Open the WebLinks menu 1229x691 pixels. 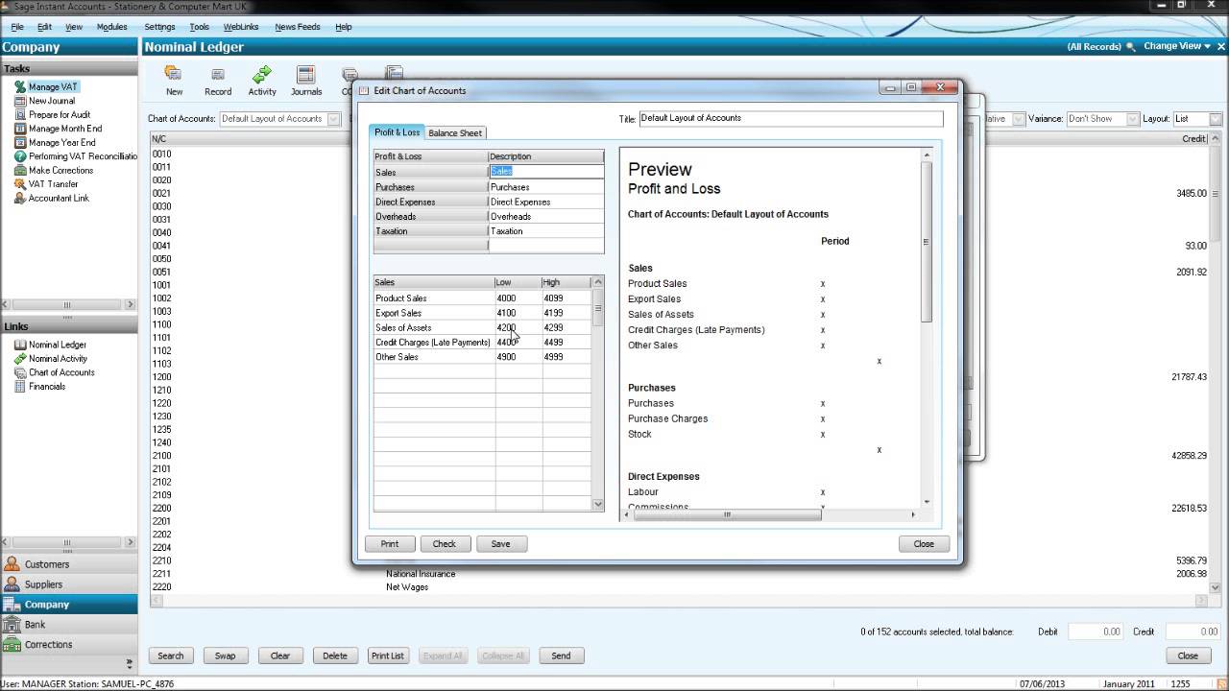coord(241,26)
